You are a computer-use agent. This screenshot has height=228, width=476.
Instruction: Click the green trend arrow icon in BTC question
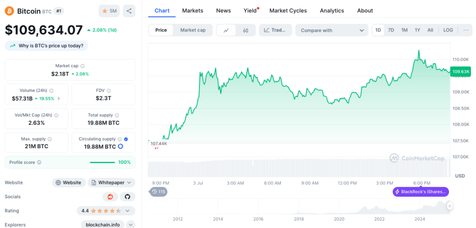pyautogui.click(x=13, y=46)
